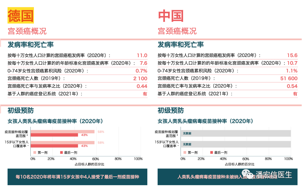The width and height of the screenshot is (302, 188).
Task: Select China death count 51 600
Action: [289, 78]
